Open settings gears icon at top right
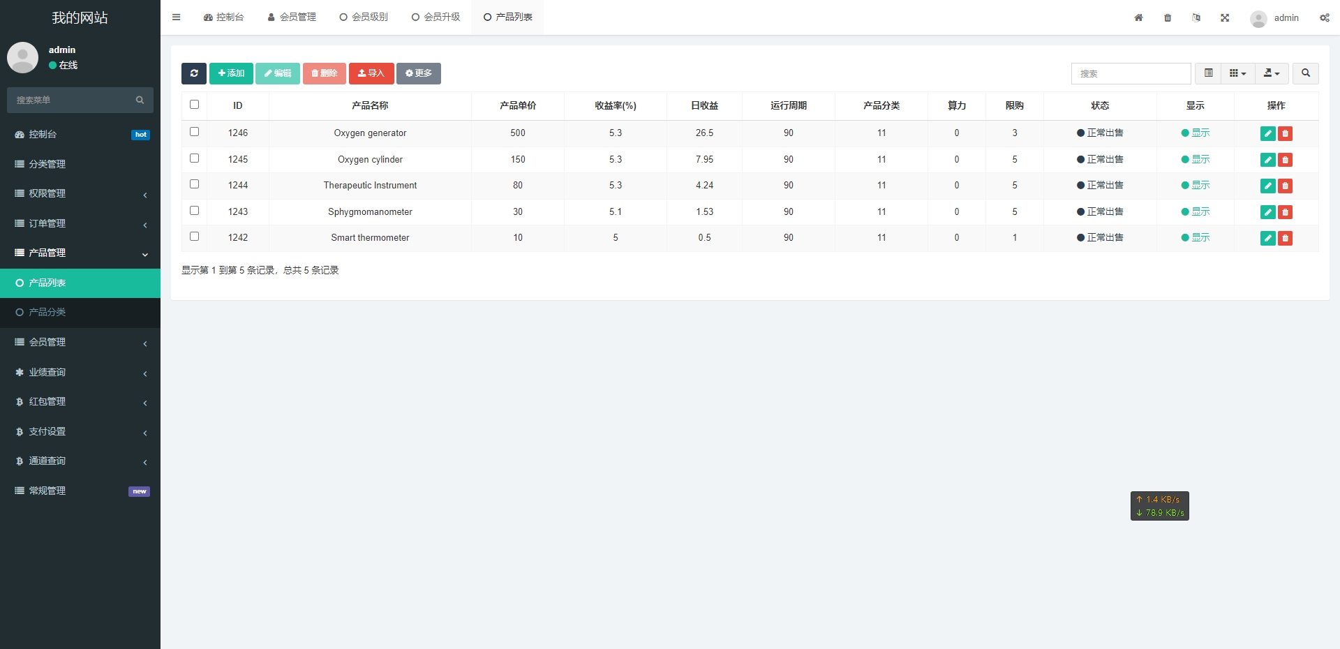 [x=1324, y=17]
